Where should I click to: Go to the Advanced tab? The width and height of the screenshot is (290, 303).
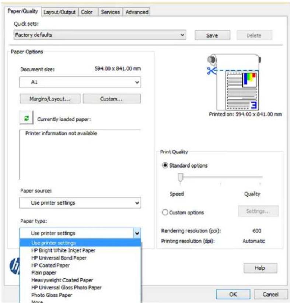click(137, 12)
